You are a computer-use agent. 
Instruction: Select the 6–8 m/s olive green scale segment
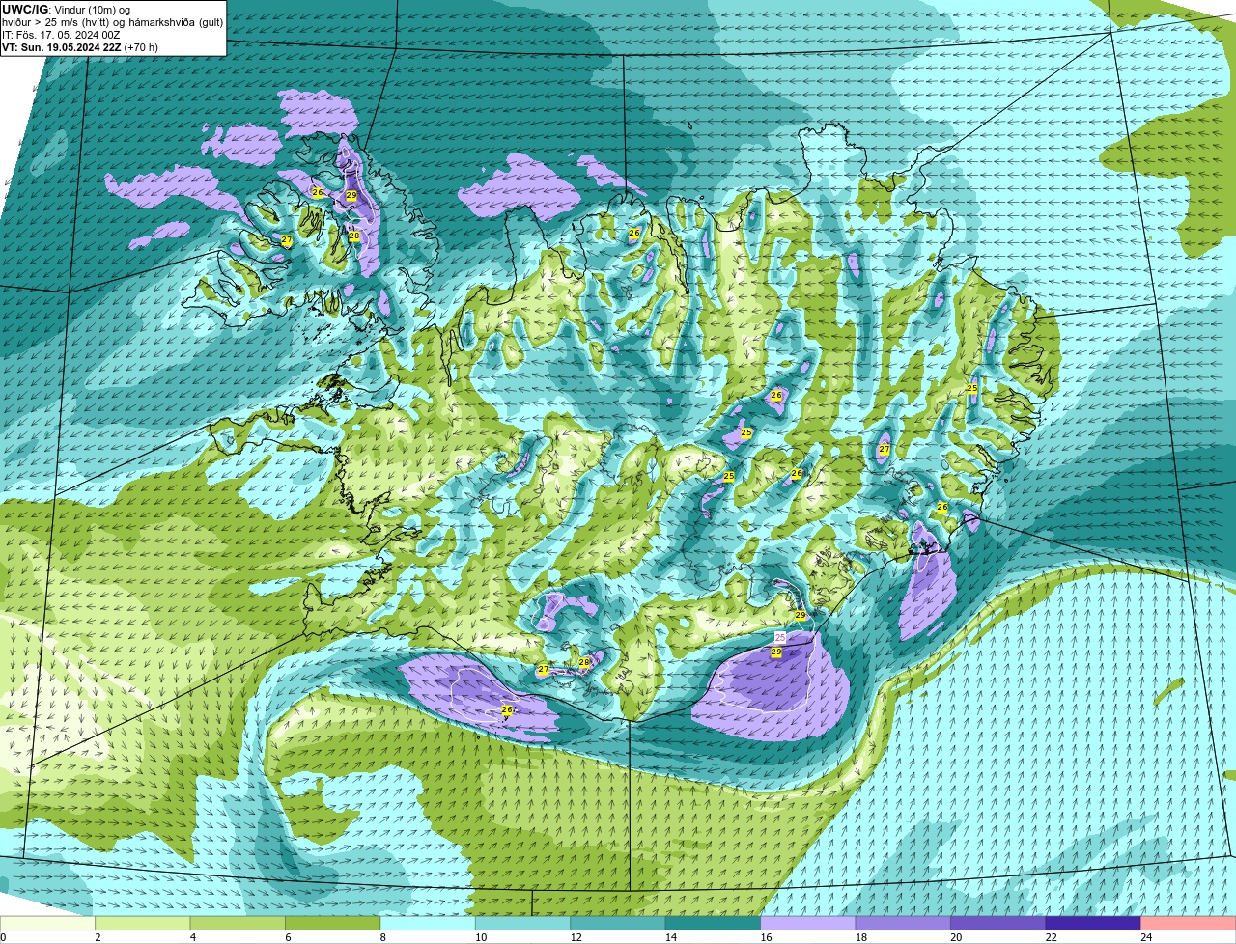click(333, 924)
